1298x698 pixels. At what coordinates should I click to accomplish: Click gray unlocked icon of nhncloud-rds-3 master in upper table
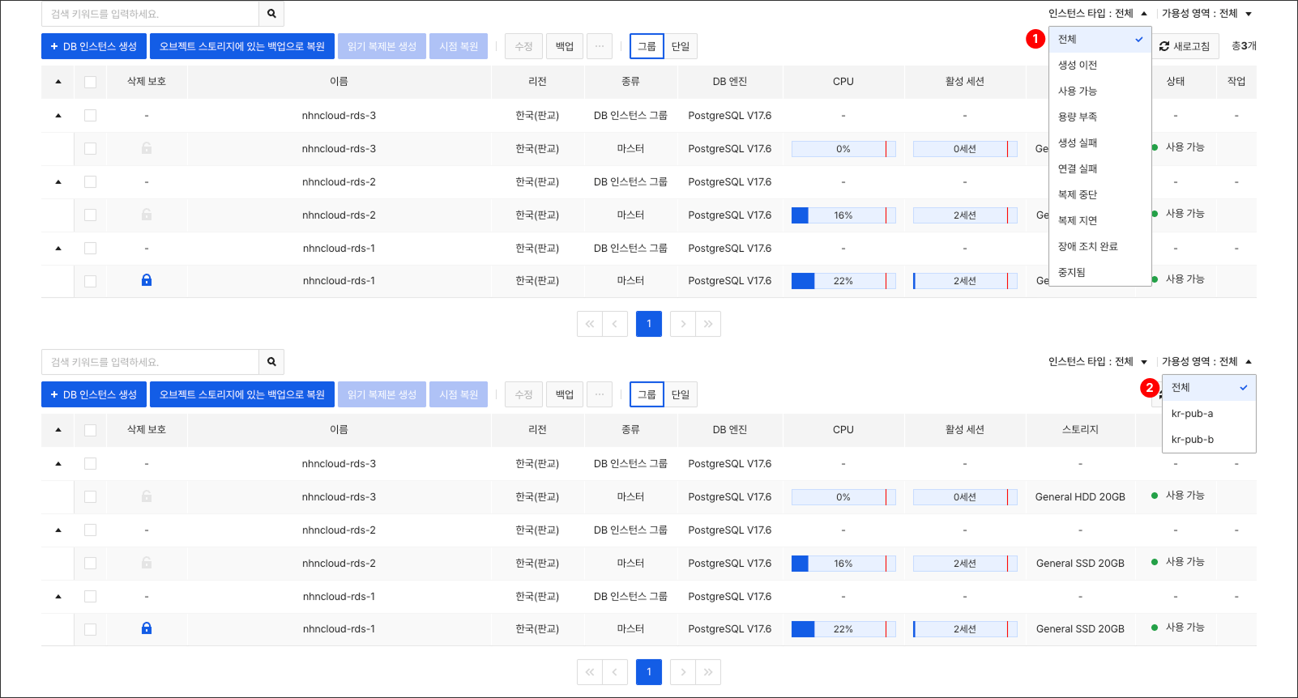[147, 148]
